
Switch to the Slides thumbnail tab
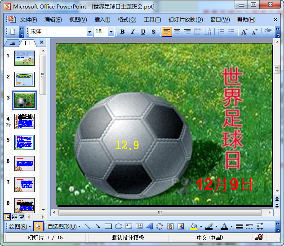(x=27, y=43)
